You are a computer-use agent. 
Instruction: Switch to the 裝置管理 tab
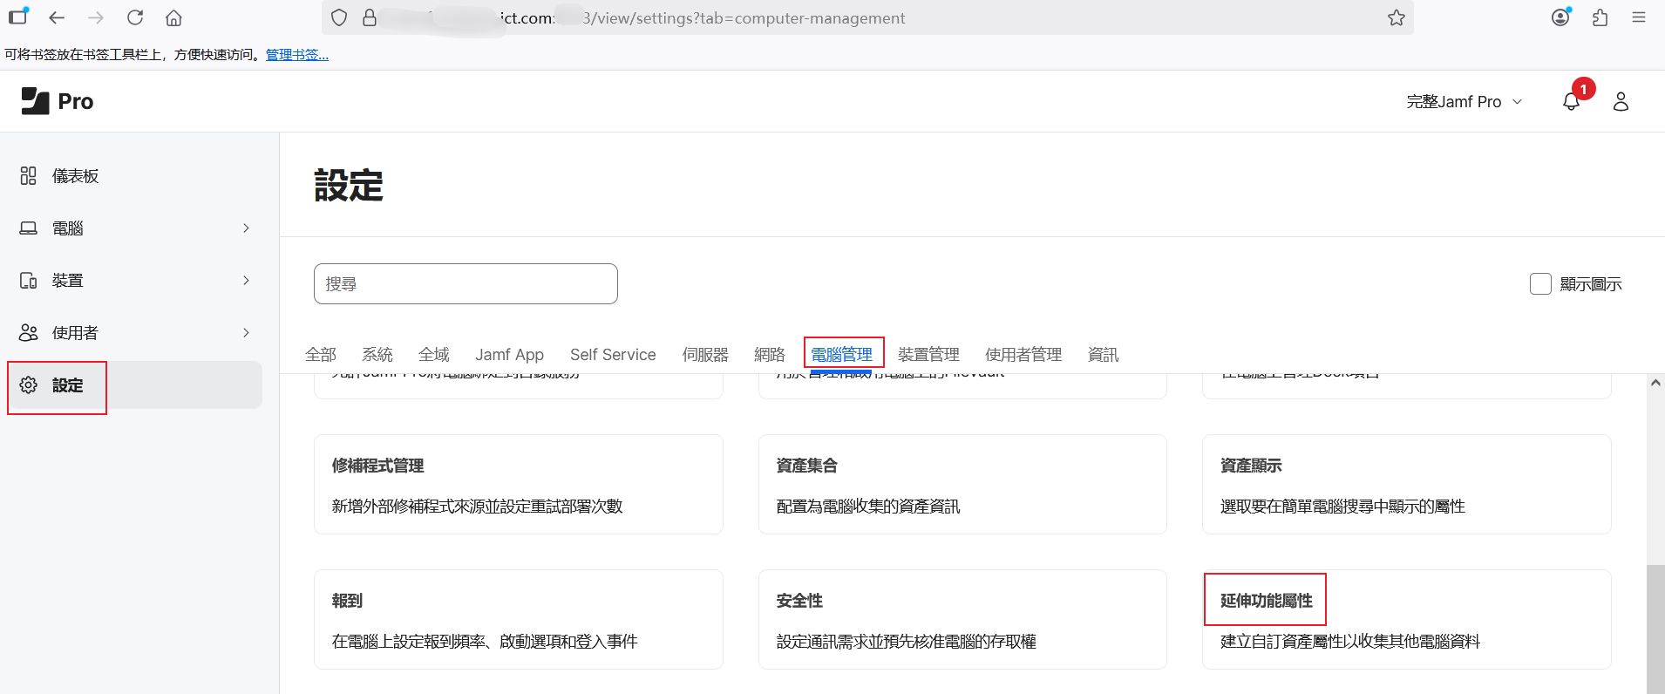pyautogui.click(x=928, y=355)
